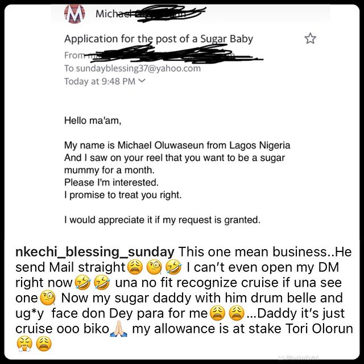Expand details chevron beside Today at 9:48 PM
This screenshot has width=364, height=364.
pyautogui.click(x=142, y=81)
